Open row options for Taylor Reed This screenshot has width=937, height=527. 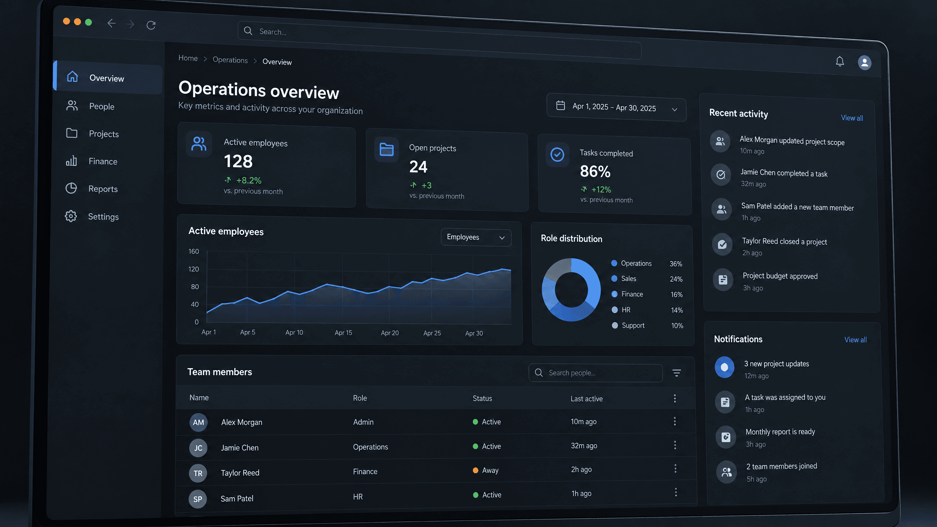click(x=675, y=469)
